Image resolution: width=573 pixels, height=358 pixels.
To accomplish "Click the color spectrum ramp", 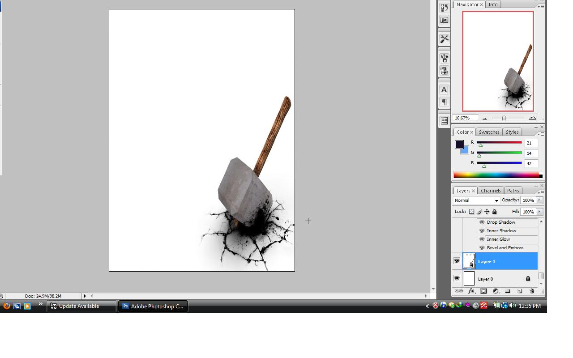I will pyautogui.click(x=498, y=175).
